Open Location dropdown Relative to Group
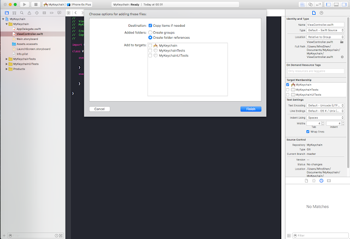Viewport: 350px width, 239px height. click(325, 37)
